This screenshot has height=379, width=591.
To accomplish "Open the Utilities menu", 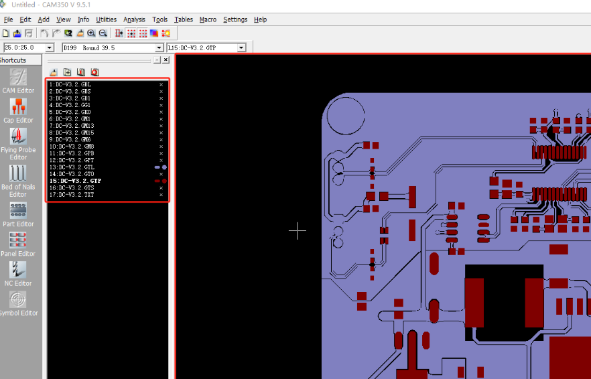I will point(106,19).
